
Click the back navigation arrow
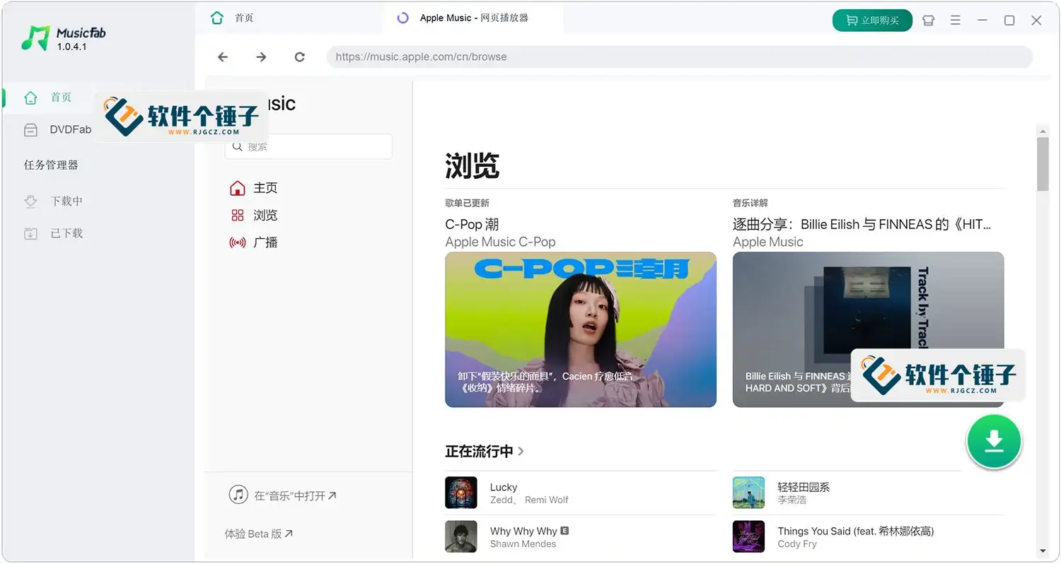(x=223, y=57)
